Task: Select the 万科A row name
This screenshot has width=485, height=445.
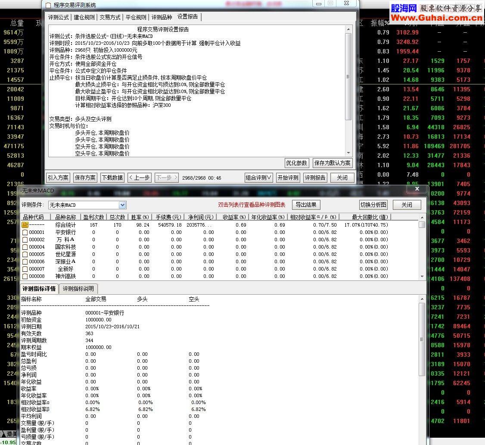Action: 65,240
